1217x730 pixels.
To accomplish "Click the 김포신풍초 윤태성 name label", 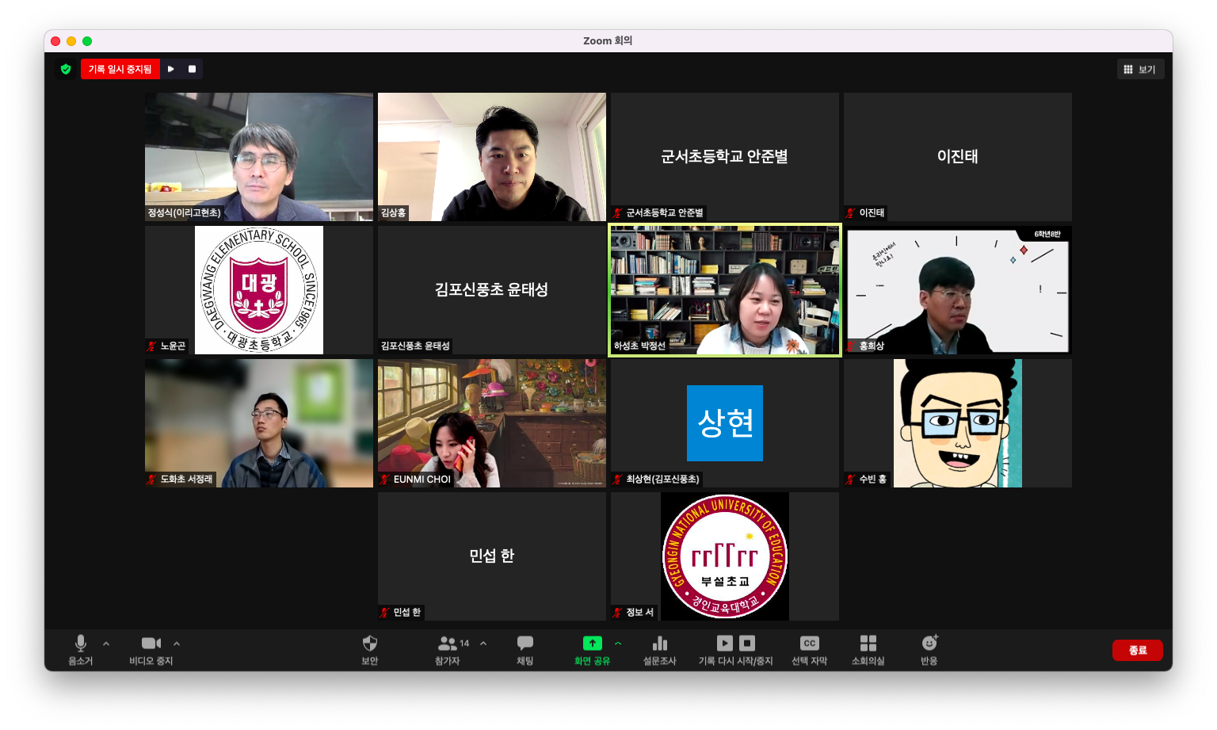I will (x=415, y=346).
